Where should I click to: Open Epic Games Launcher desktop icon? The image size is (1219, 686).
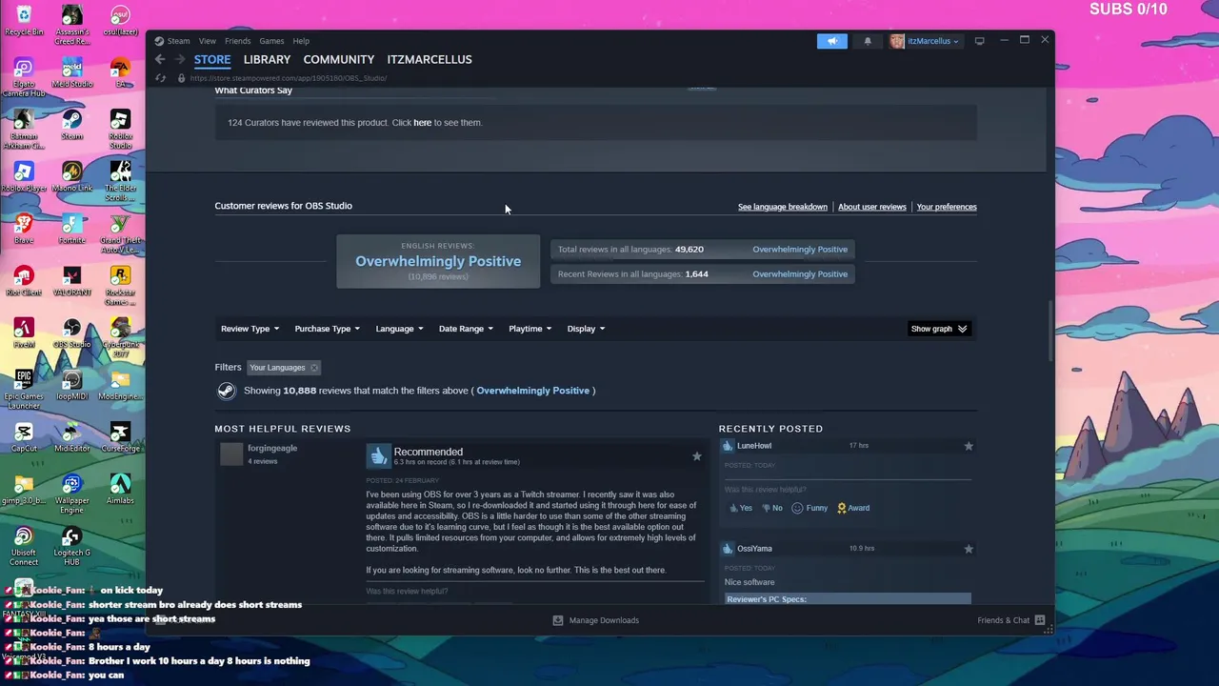24,389
